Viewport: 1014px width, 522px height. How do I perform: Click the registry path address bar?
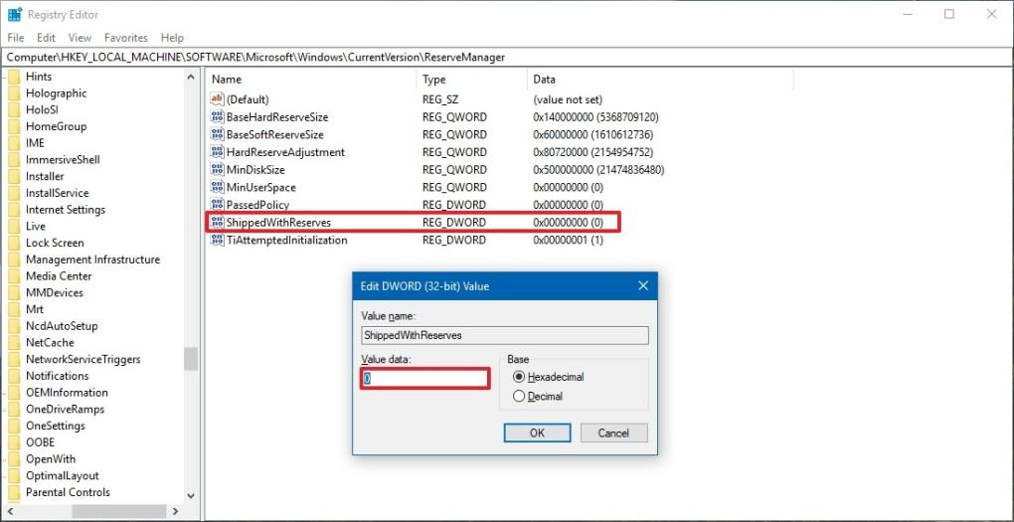point(497,57)
